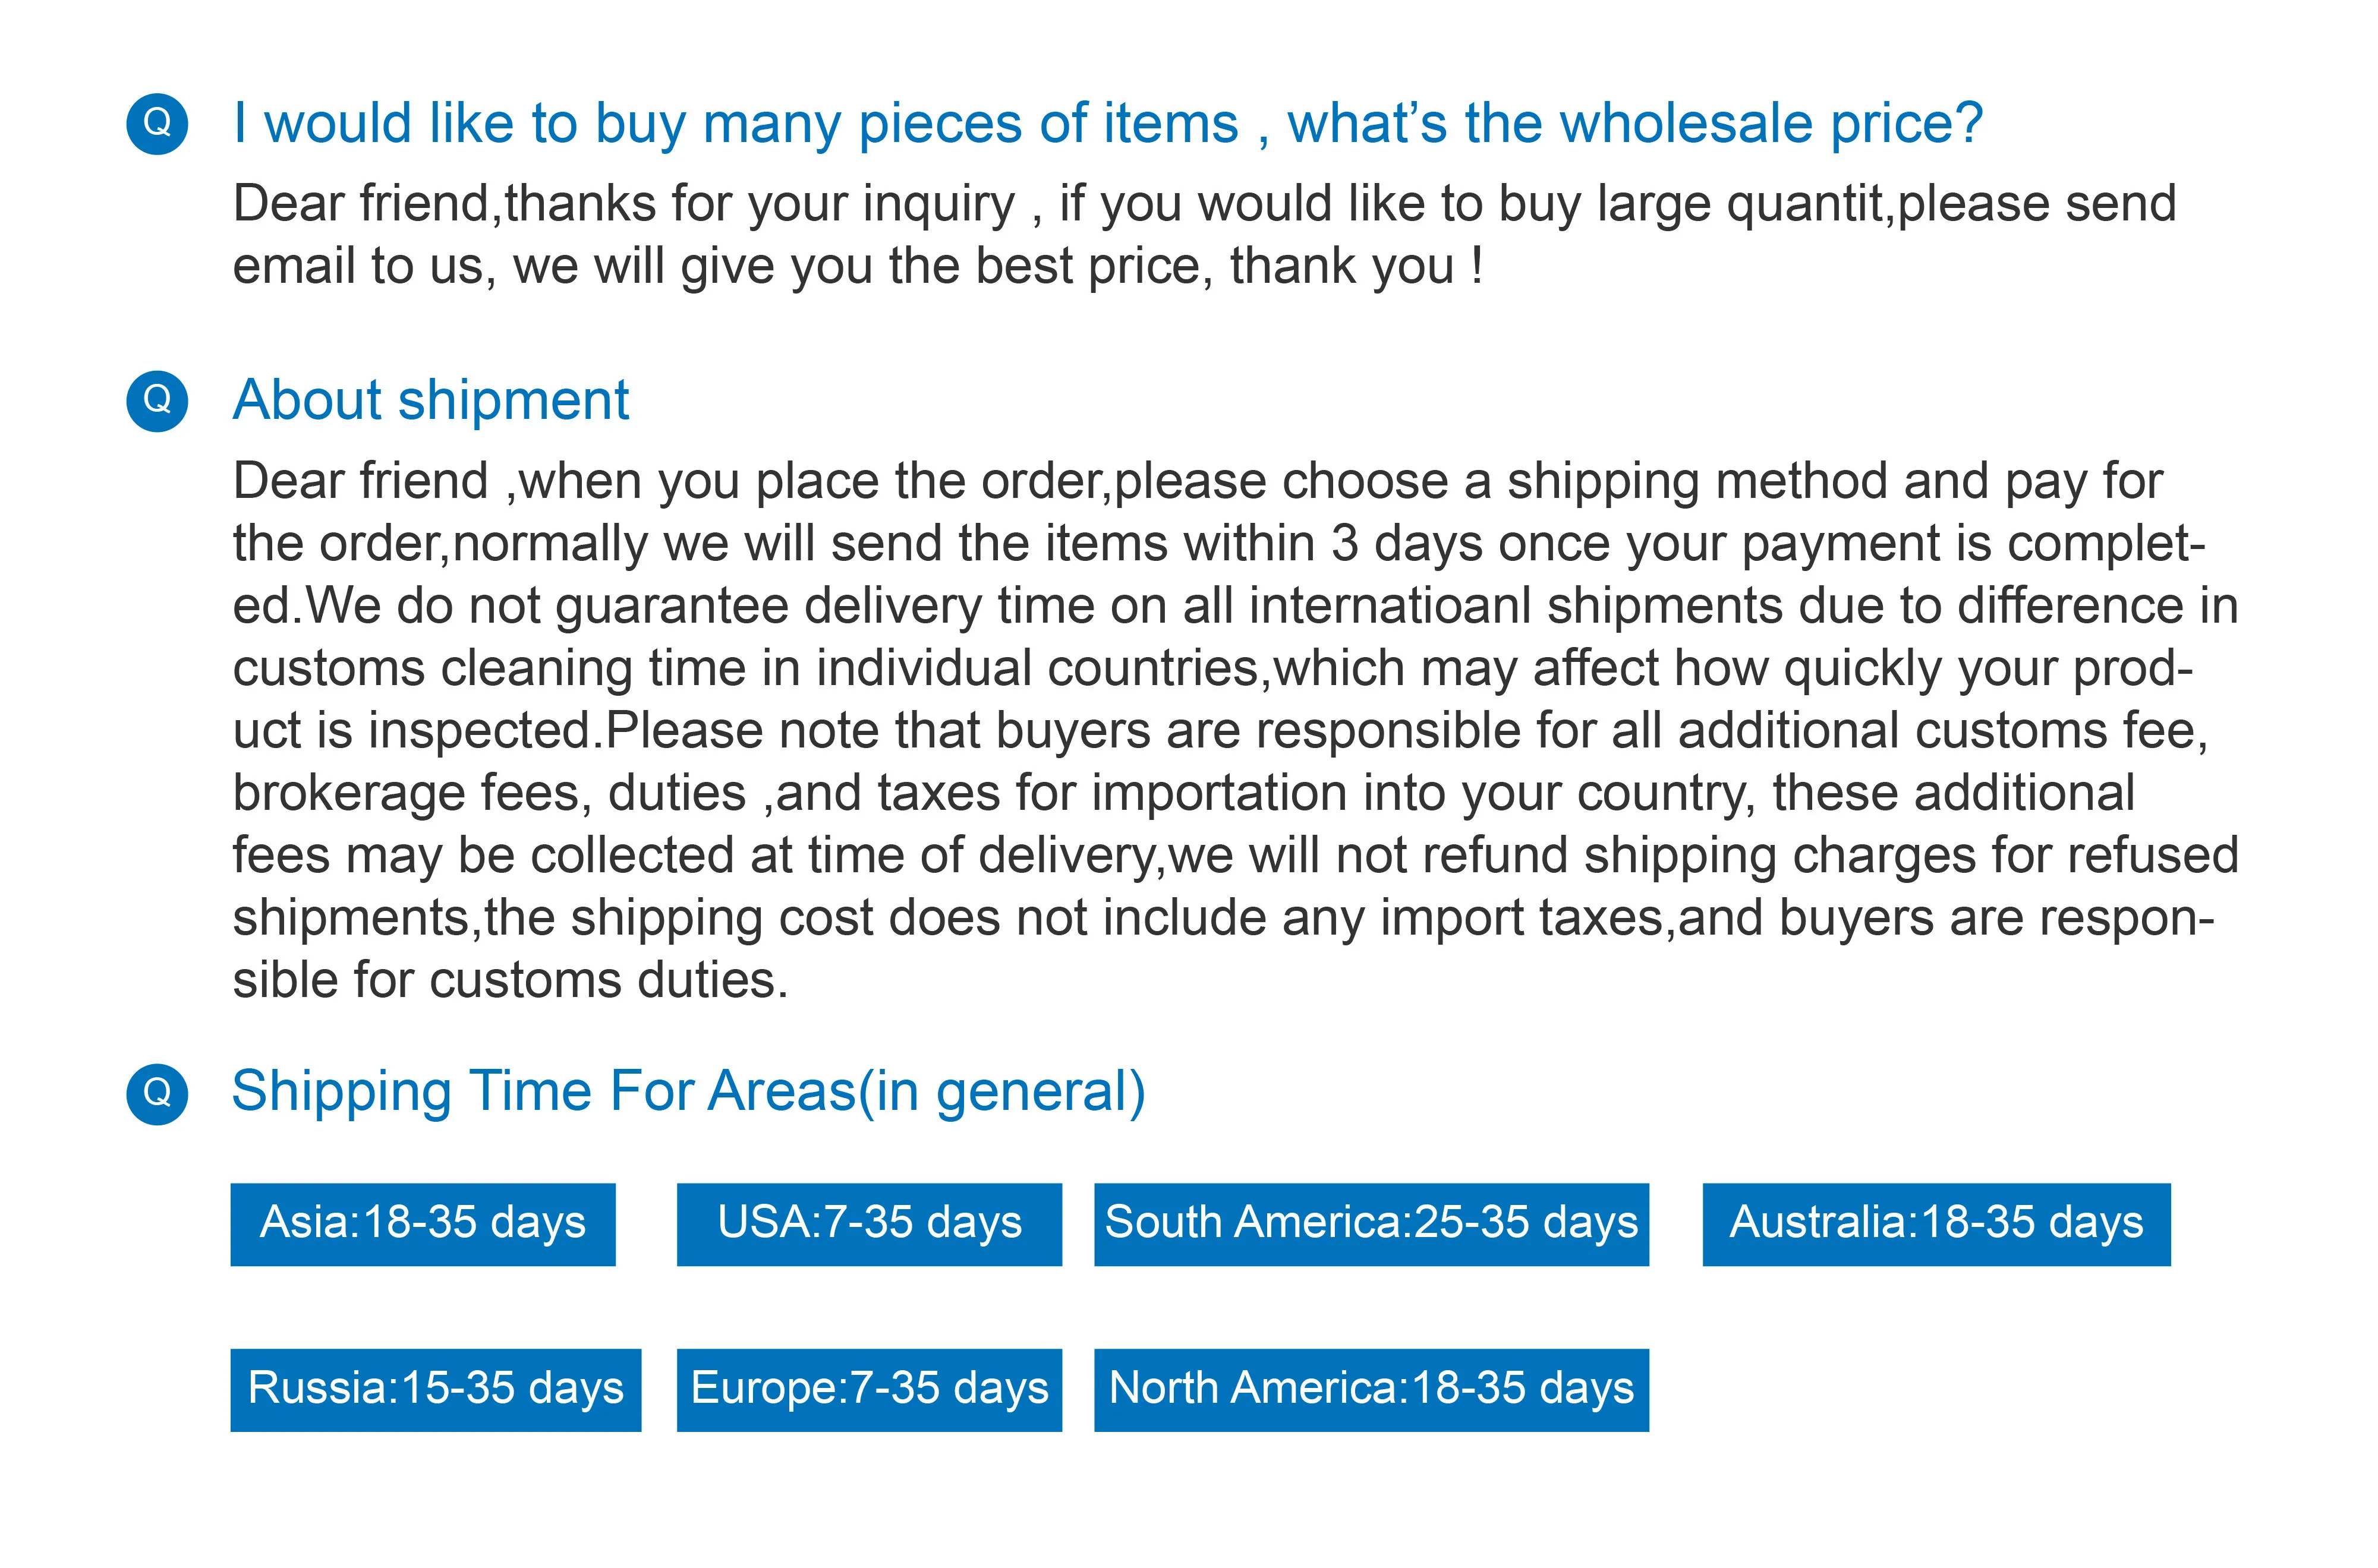Select the Russia:15-35 days box
The height and width of the screenshot is (1568, 2378).
tap(436, 1390)
